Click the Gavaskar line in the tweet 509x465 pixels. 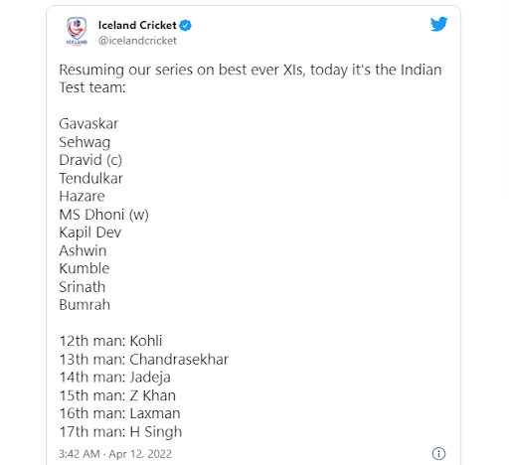(88, 124)
